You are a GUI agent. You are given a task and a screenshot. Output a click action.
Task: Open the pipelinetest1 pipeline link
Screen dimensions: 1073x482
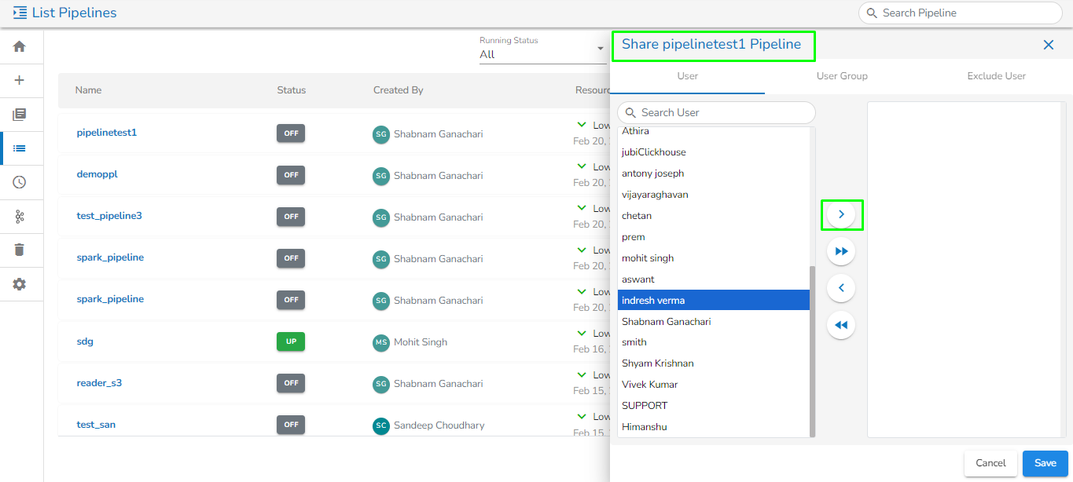pyautogui.click(x=107, y=133)
